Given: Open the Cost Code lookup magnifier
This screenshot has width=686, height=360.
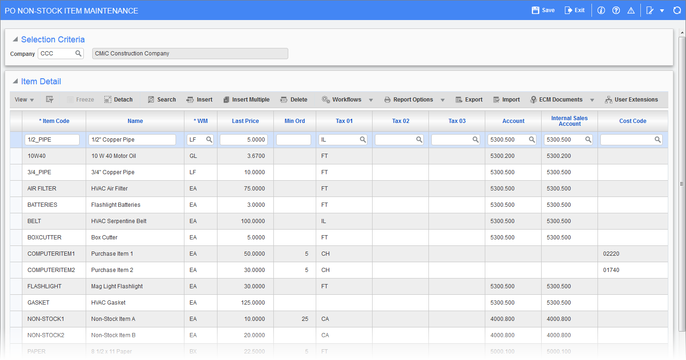Looking at the screenshot, I should [658, 140].
